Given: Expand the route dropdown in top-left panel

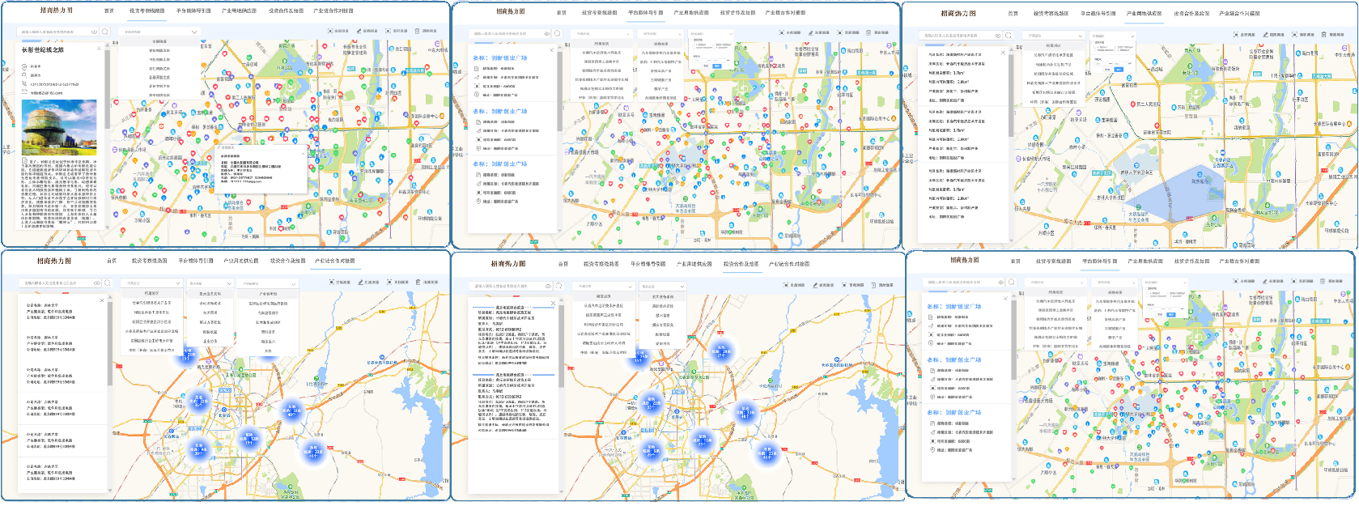Looking at the screenshot, I should 159,32.
